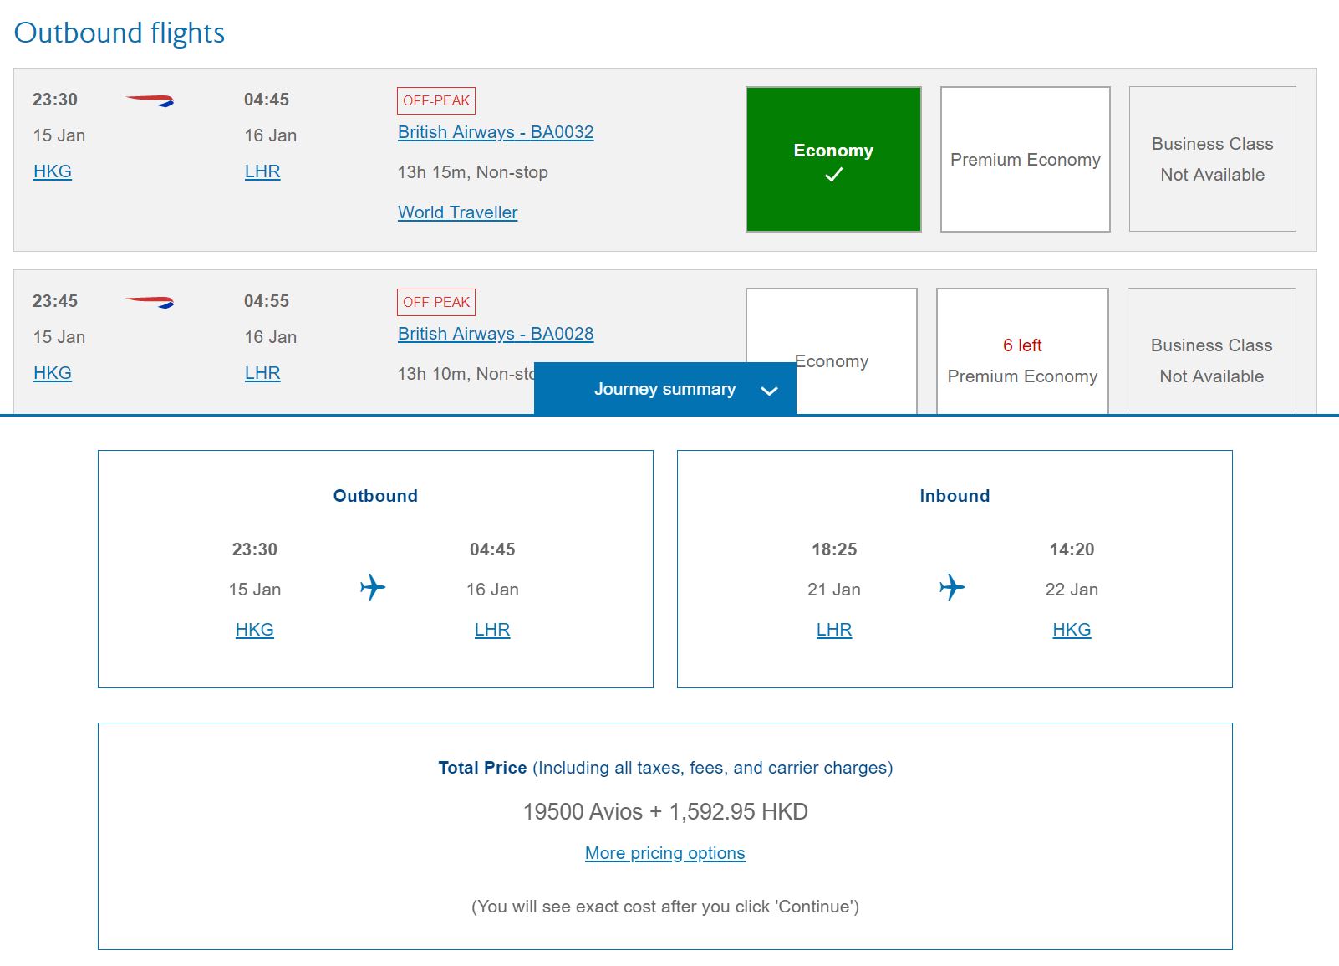
Task: Click the British Airways logo on the BA0032 flight
Action: coord(150,101)
